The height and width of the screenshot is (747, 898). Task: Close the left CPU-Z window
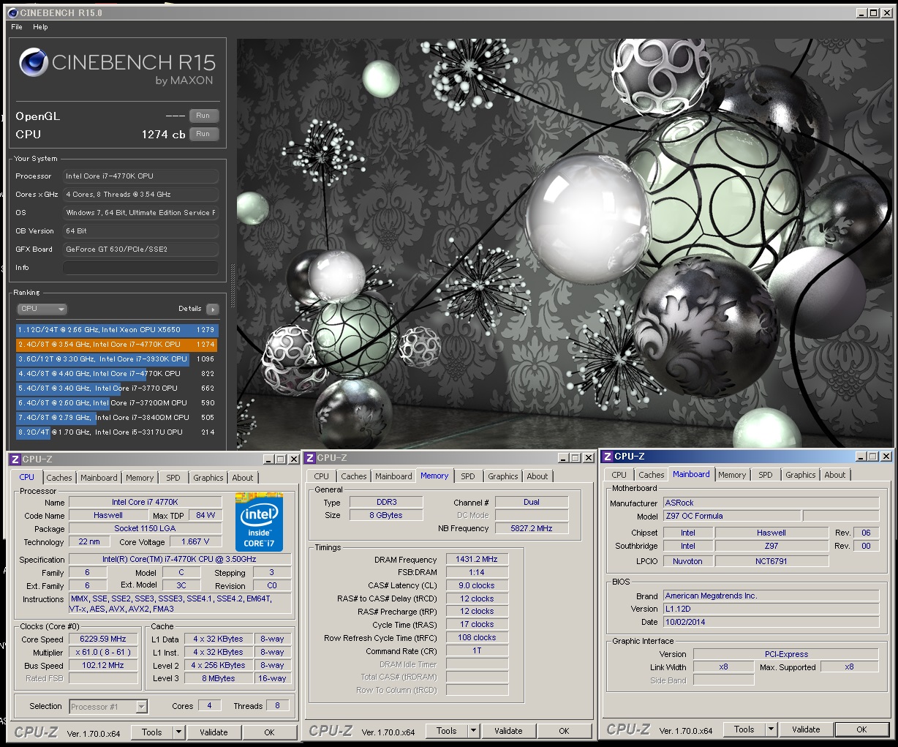point(293,459)
